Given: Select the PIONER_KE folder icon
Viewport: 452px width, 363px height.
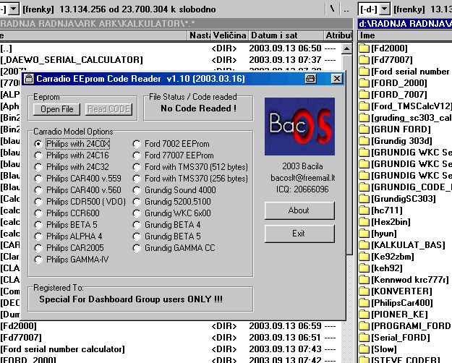Looking at the screenshot, I should (364, 315).
